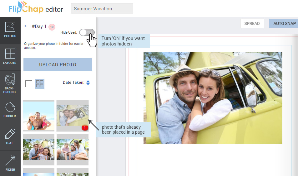The image size is (298, 176).
Task: Click the pink photo count badge 10
Action: tap(52, 27)
